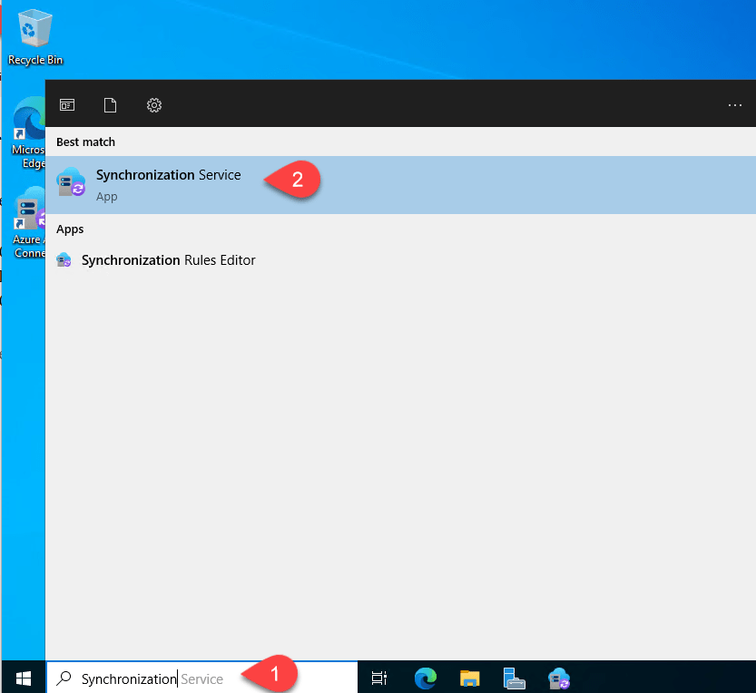Open File Explorer from the taskbar
Screen dimensions: 756x693
pyautogui.click(x=469, y=678)
